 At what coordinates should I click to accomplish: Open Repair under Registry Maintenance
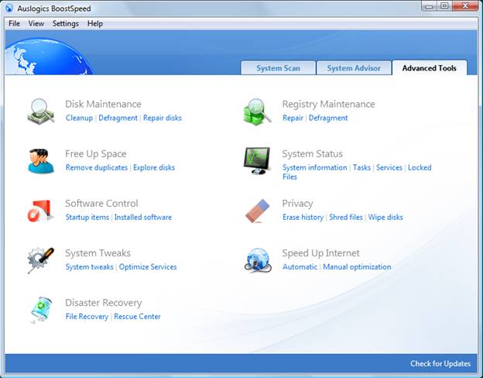coord(293,118)
